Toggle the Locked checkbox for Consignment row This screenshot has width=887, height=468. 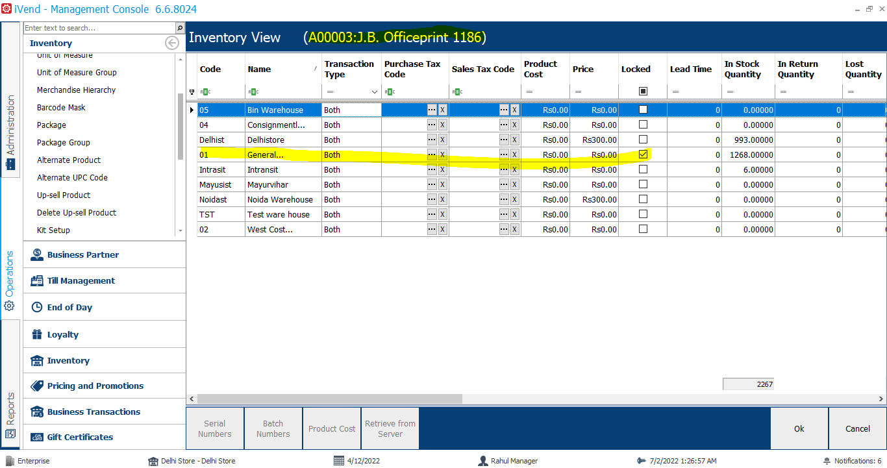(643, 125)
